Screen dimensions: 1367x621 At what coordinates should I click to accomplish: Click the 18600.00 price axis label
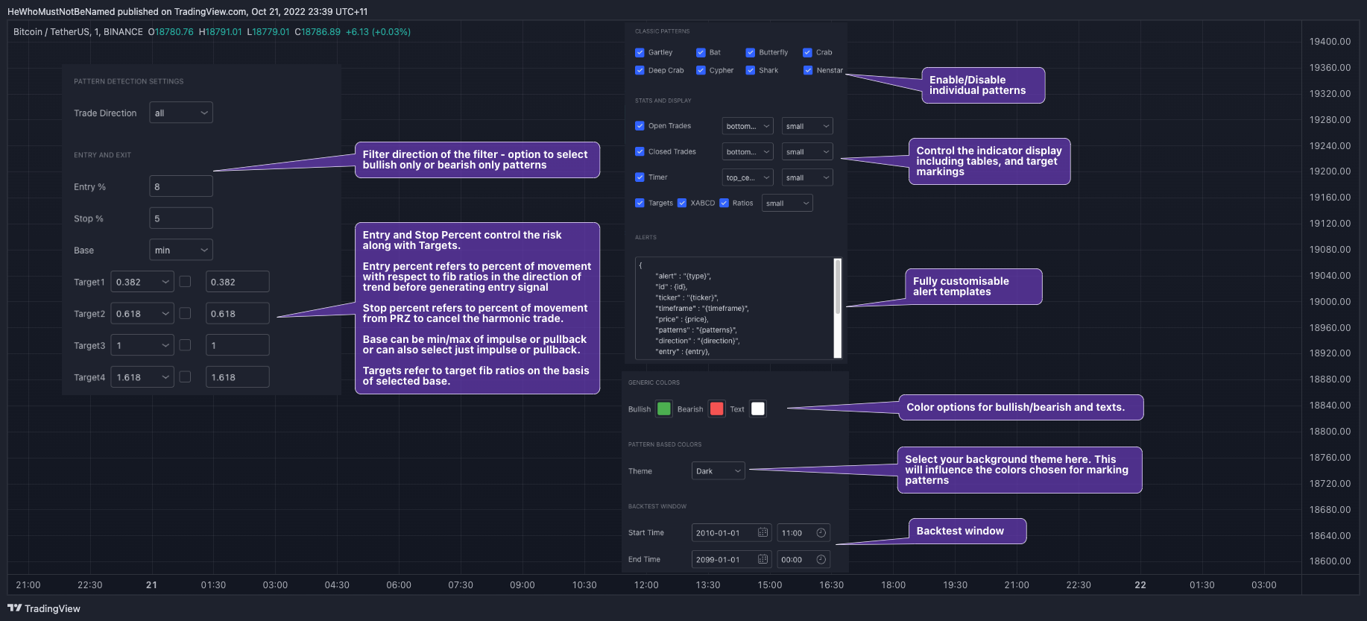1330,561
